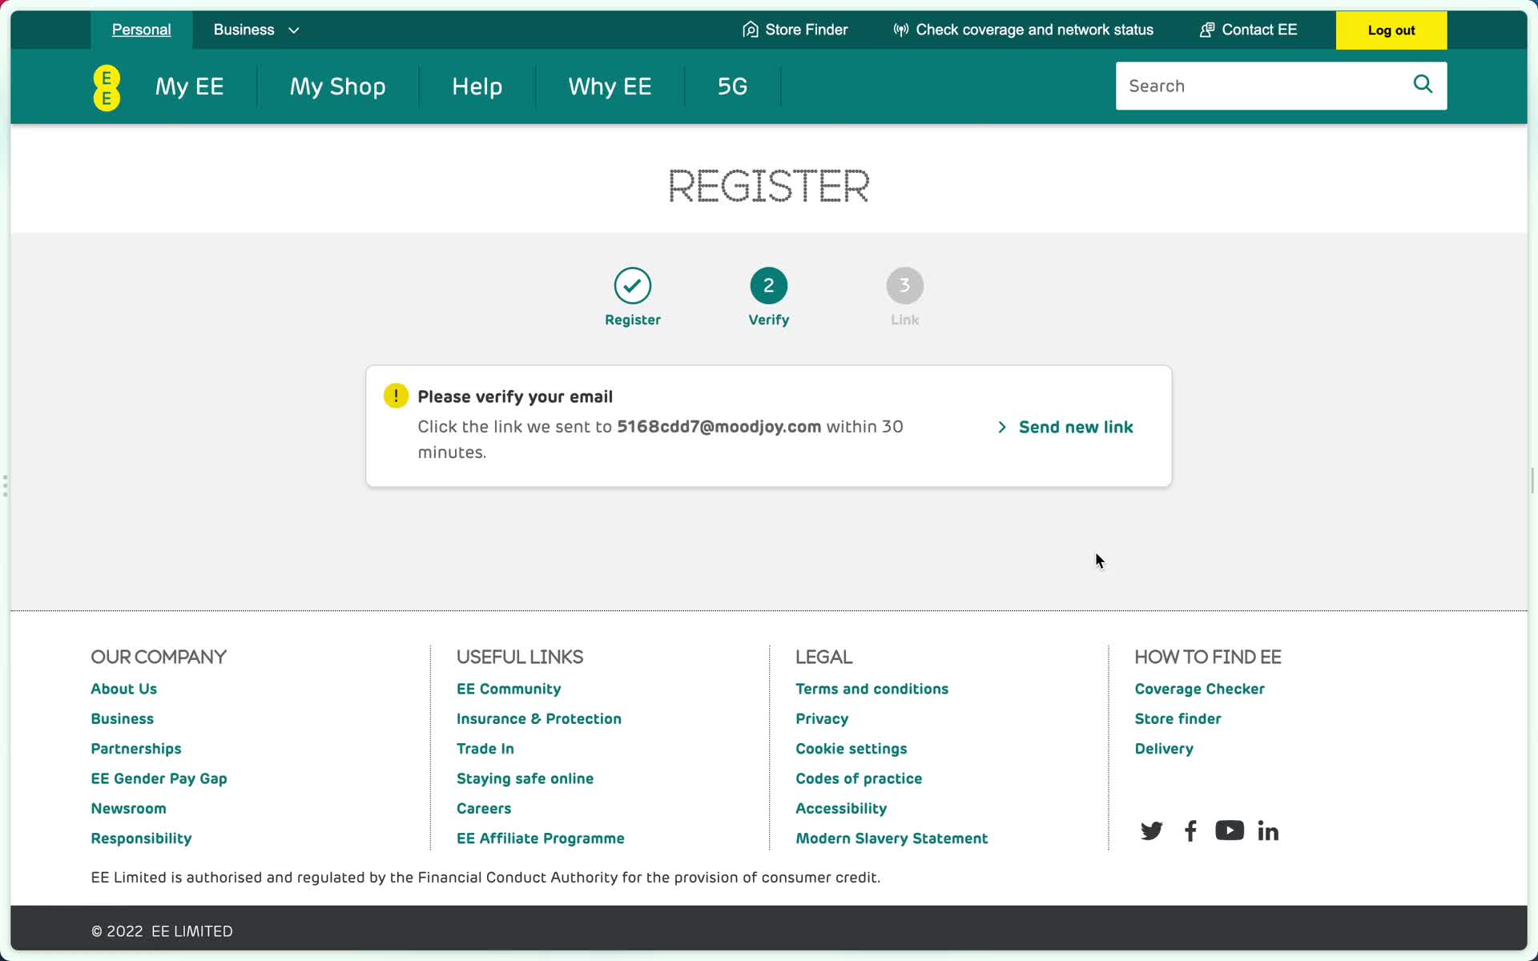
Task: Click the Contact EE chat icon
Action: click(x=1206, y=30)
